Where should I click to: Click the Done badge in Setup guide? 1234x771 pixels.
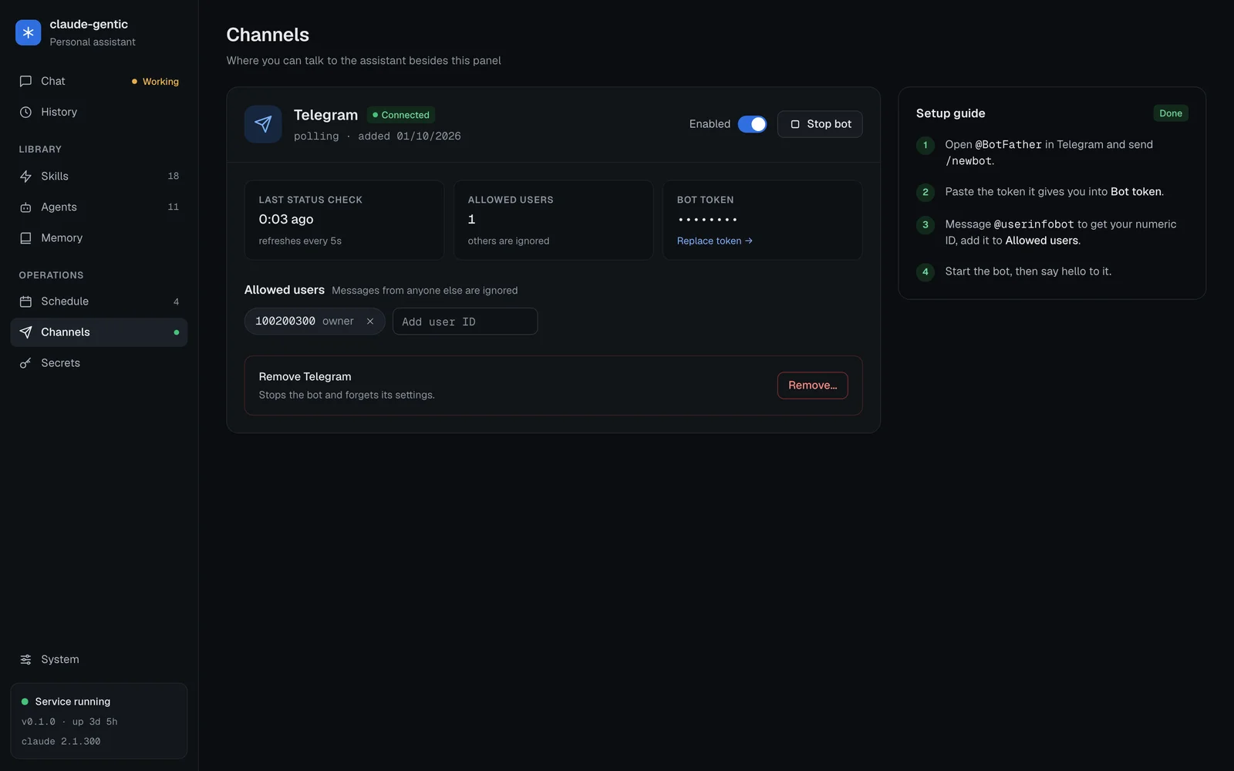(x=1170, y=113)
